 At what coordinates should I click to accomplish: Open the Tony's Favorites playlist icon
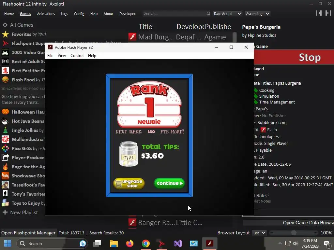pos(5,194)
